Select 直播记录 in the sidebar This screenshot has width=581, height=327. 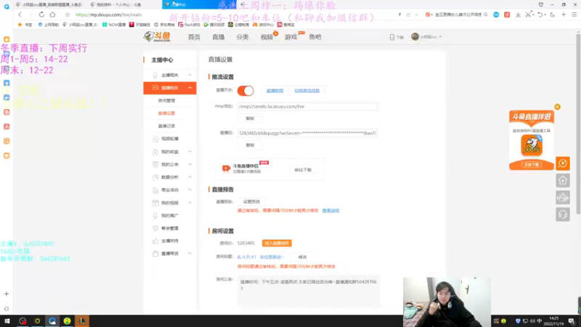[x=166, y=126]
